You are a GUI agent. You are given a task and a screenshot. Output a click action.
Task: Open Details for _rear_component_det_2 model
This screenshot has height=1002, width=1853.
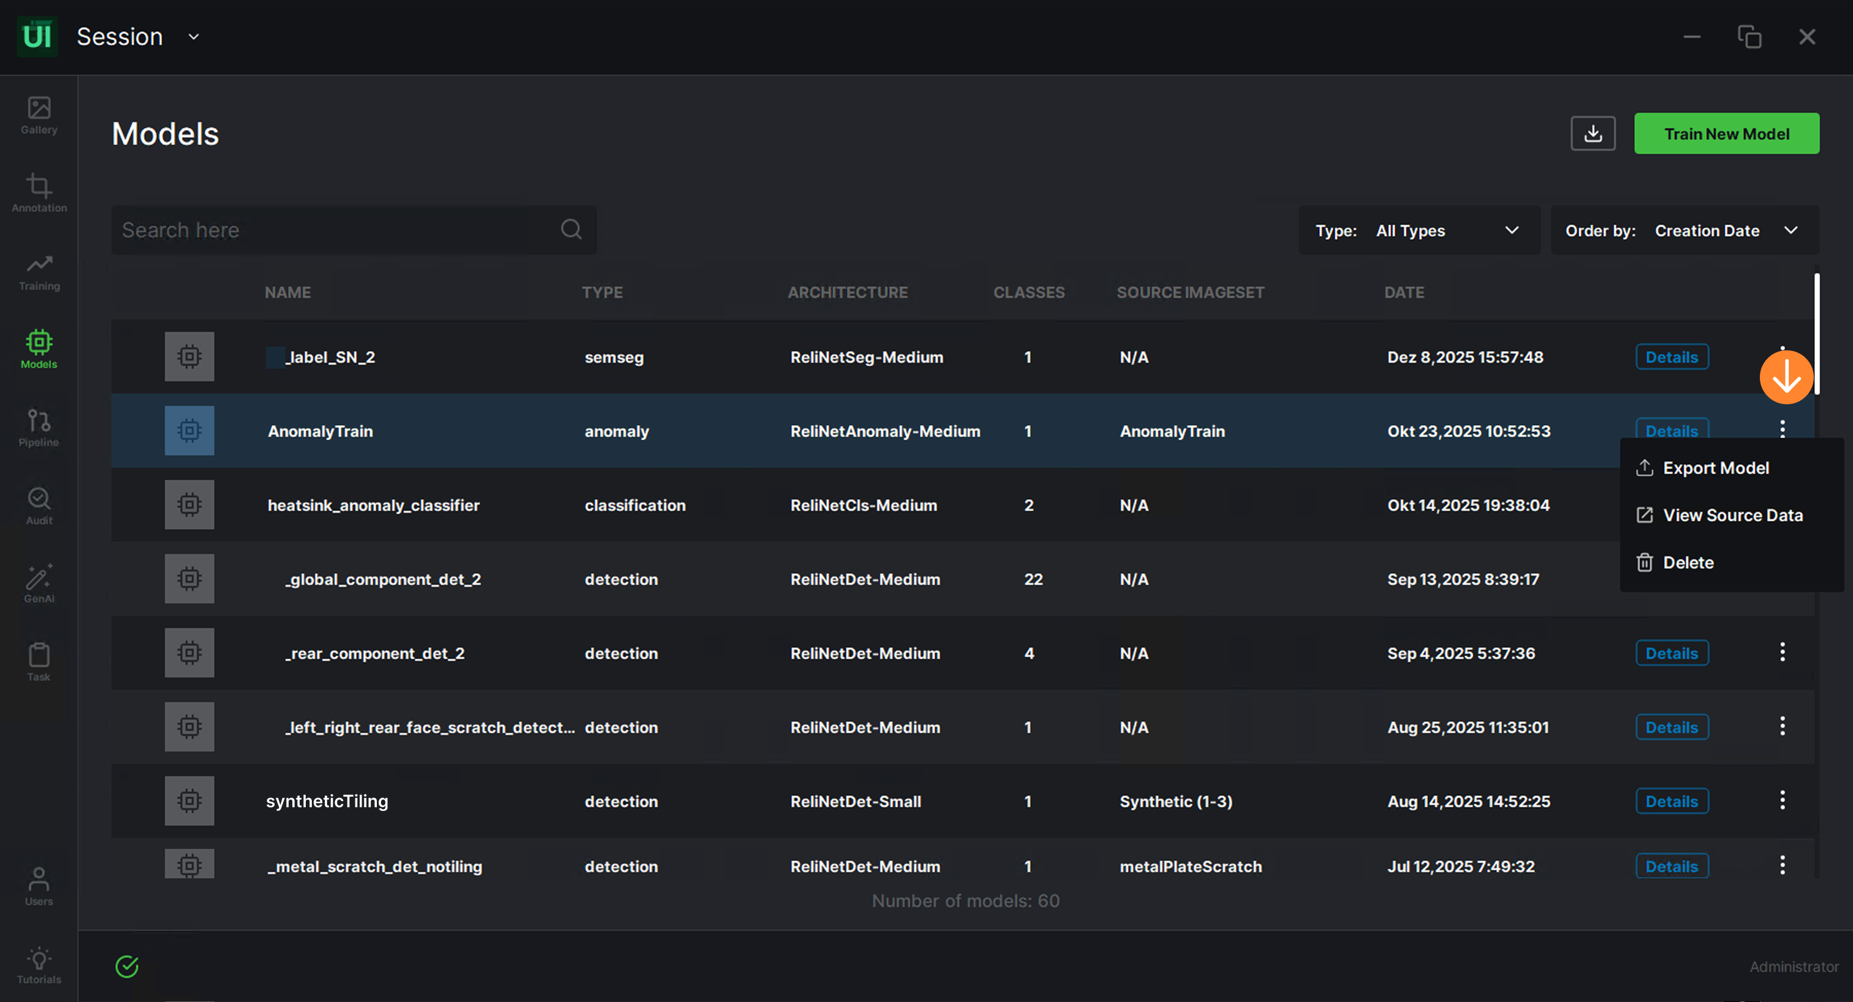[x=1671, y=654]
